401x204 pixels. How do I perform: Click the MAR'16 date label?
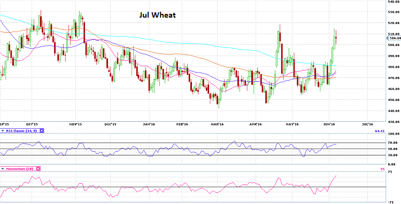(218, 124)
